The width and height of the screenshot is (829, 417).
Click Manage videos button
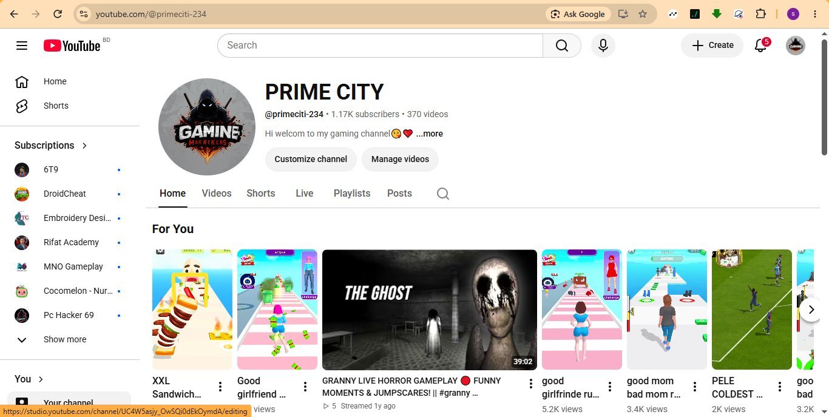click(x=400, y=159)
